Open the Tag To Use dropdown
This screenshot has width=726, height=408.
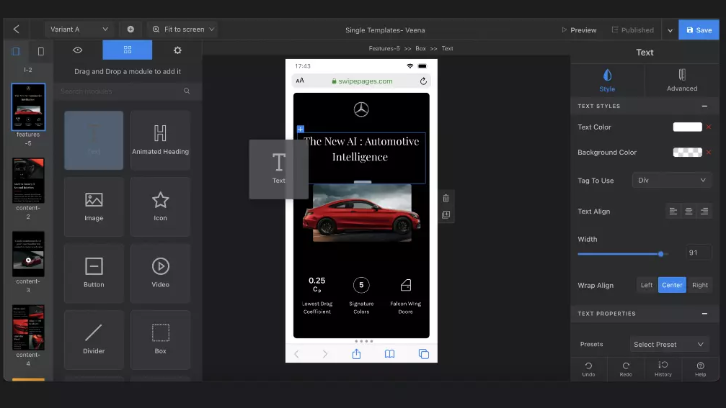[672, 180]
